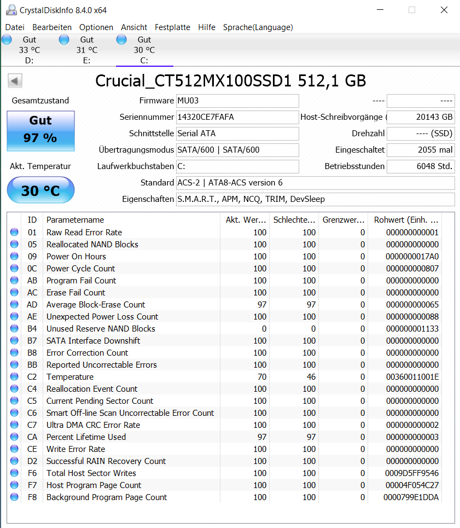Click the Schnittstelle field Serial ATA
The image size is (460, 528).
pyautogui.click(x=237, y=134)
